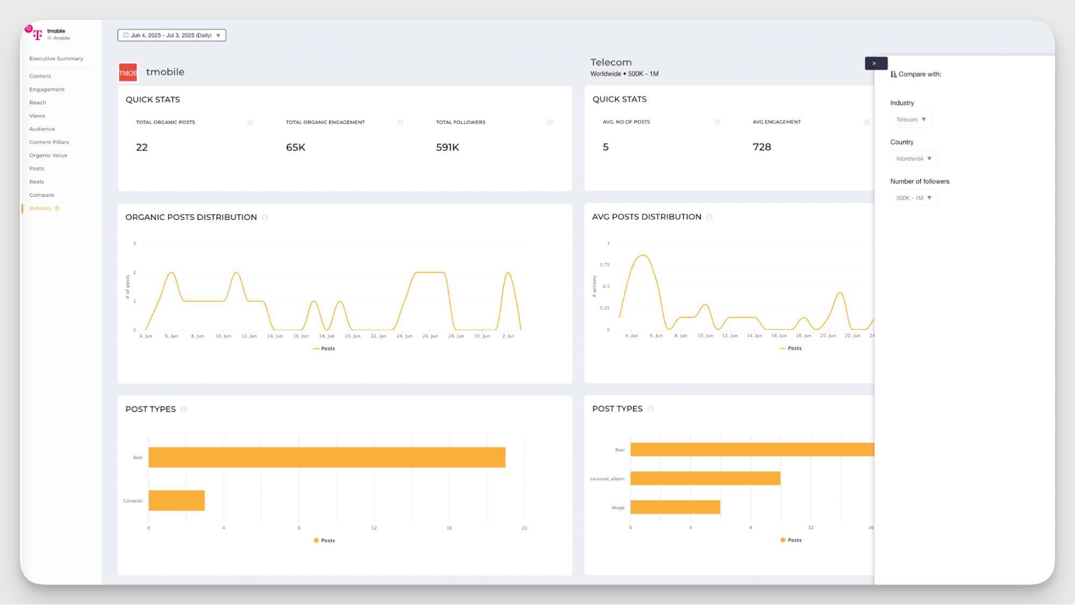Open the Country Worldwide dropdown
Screen dimensions: 1075x605
tap(914, 159)
